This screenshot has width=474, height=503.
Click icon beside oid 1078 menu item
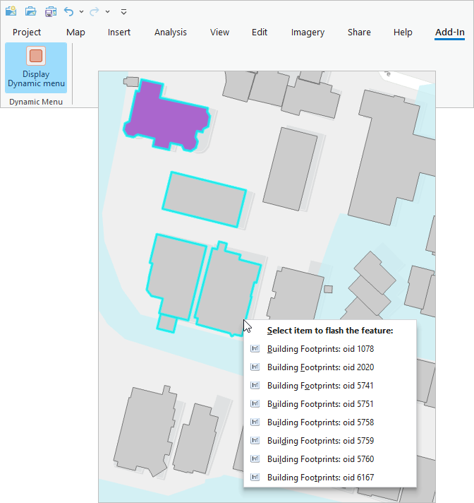(255, 349)
